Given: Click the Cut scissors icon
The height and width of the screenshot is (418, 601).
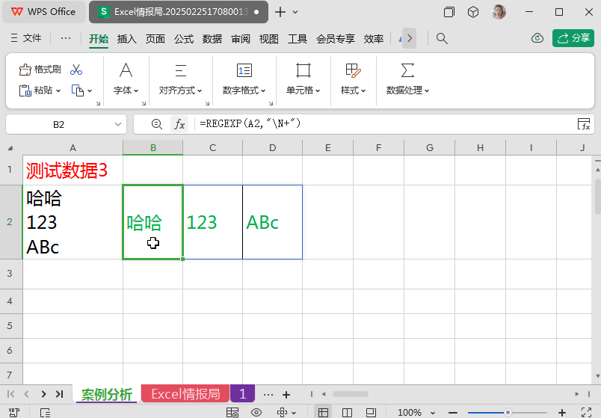Looking at the screenshot, I should [76, 70].
